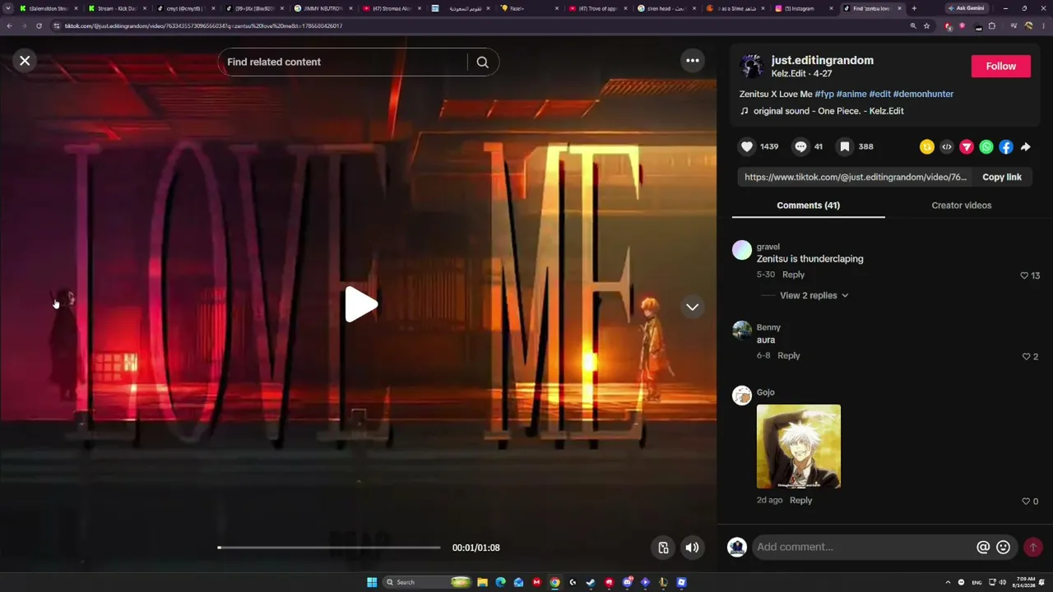Bookmark this page with the star icon
This screenshot has height=592, width=1053.
pos(926,25)
